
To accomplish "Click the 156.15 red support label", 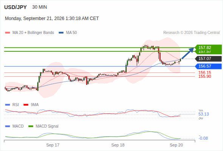I will click(205, 72).
